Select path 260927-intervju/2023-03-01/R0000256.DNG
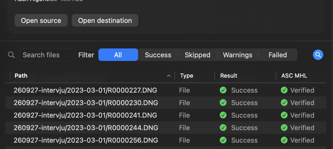Screen dimensions: 333x149 pos(86,140)
